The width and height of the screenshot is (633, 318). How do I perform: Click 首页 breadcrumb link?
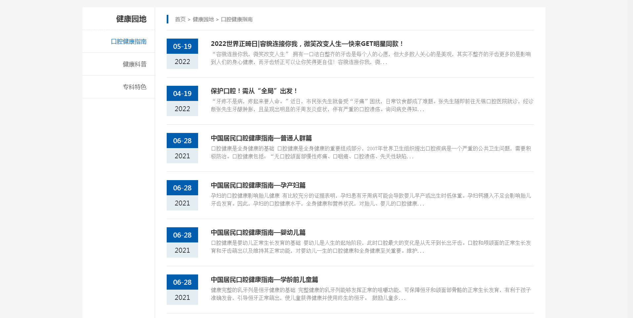tap(180, 19)
